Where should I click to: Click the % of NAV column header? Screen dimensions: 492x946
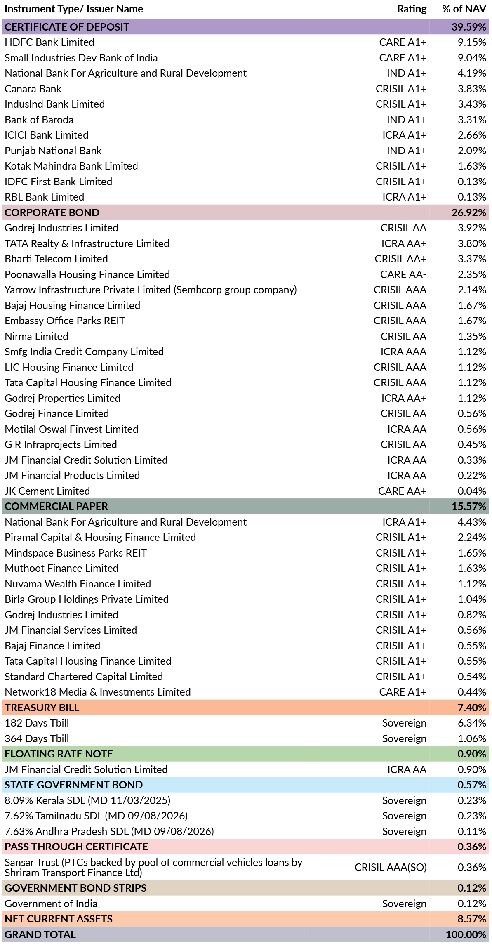coord(464,9)
